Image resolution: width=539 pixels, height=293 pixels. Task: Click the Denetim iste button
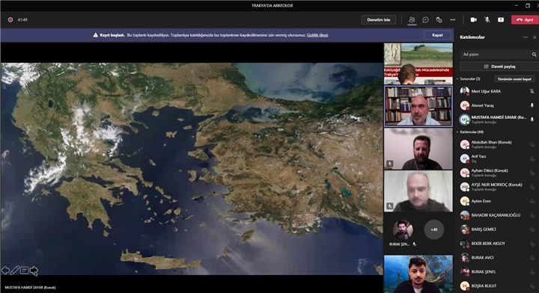pos(379,20)
